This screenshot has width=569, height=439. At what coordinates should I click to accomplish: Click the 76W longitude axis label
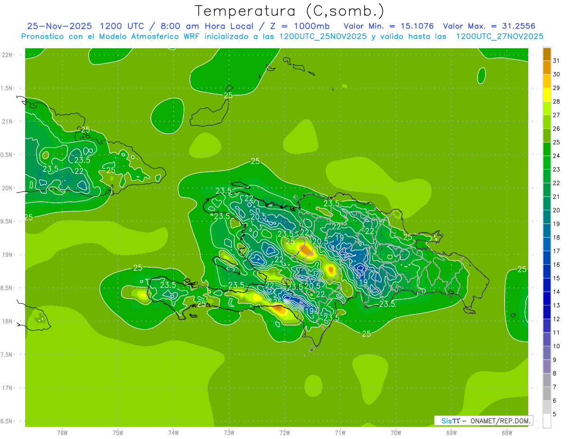pos(62,432)
